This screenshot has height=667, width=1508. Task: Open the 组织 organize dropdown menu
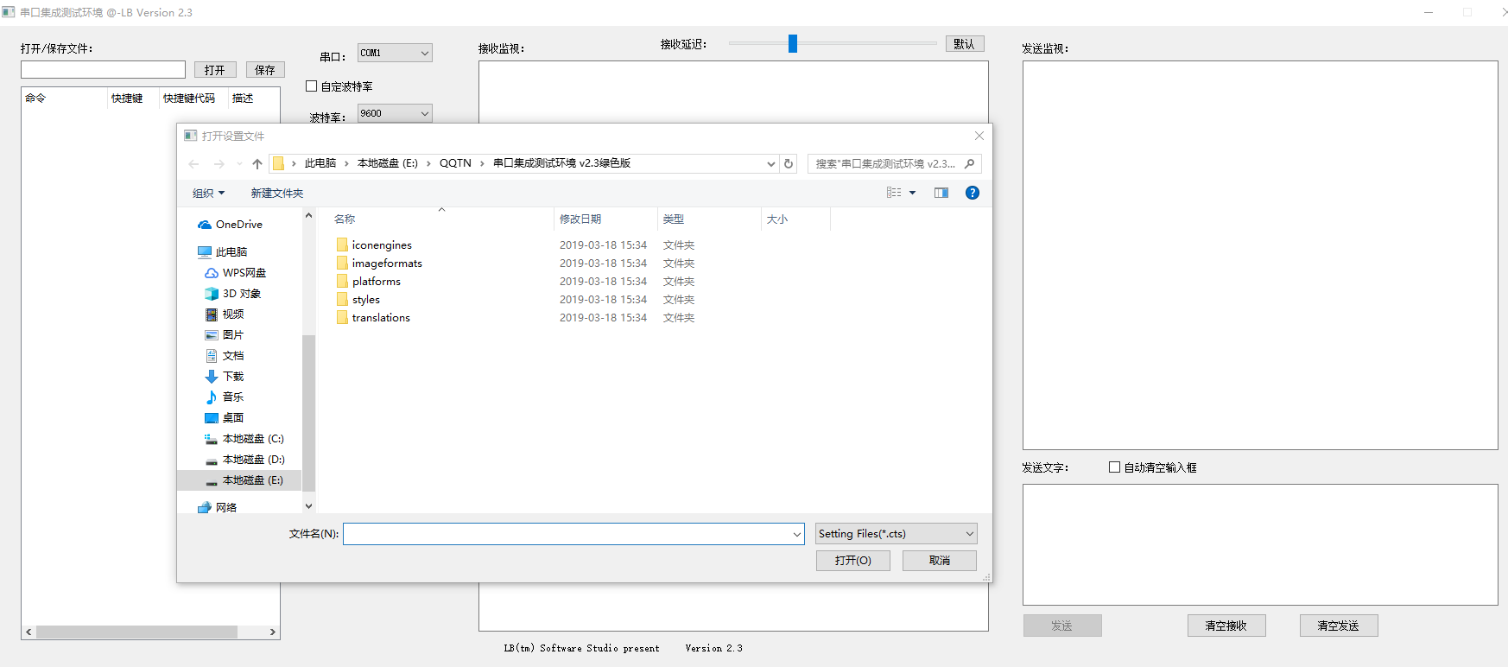tap(208, 194)
